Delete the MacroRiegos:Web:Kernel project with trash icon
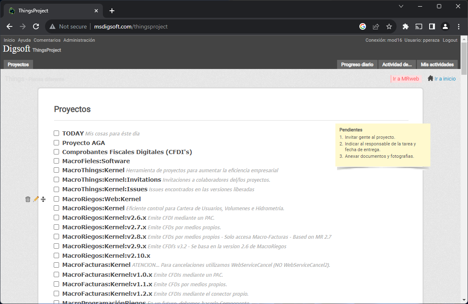Viewport: 468px width, 304px height. point(28,199)
